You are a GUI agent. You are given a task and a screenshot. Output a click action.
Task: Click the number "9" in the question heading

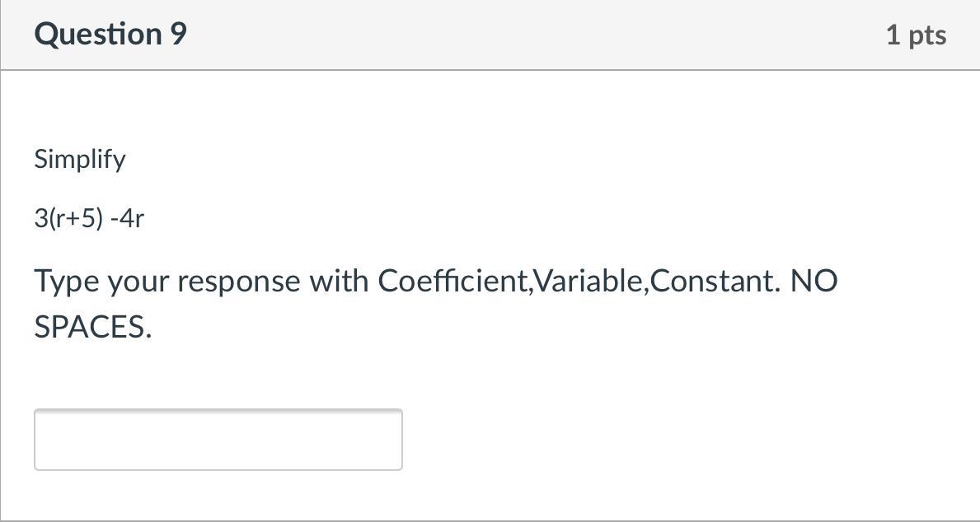point(178,34)
